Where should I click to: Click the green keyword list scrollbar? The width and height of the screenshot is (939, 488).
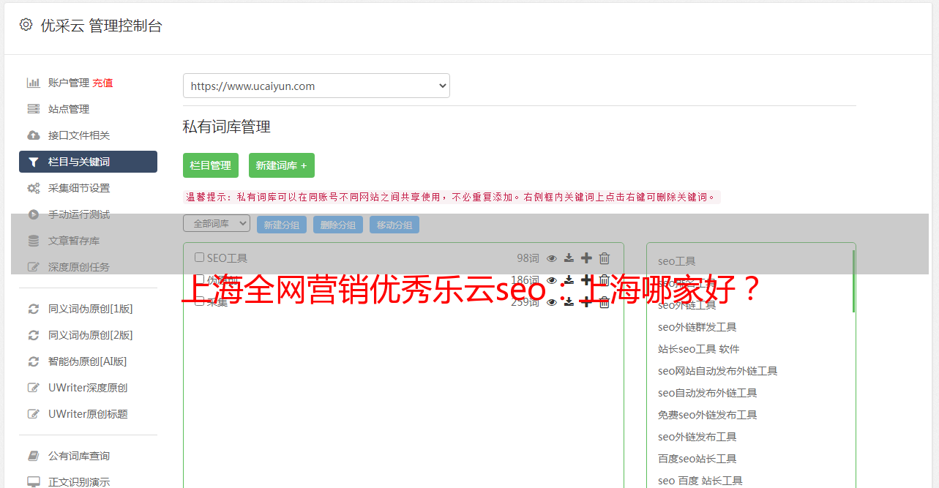[x=853, y=281]
